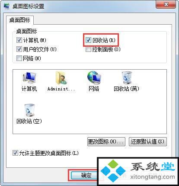Uncheck the 回收站(R) checkbox
The height and width of the screenshot is (186, 179).
tap(88, 40)
